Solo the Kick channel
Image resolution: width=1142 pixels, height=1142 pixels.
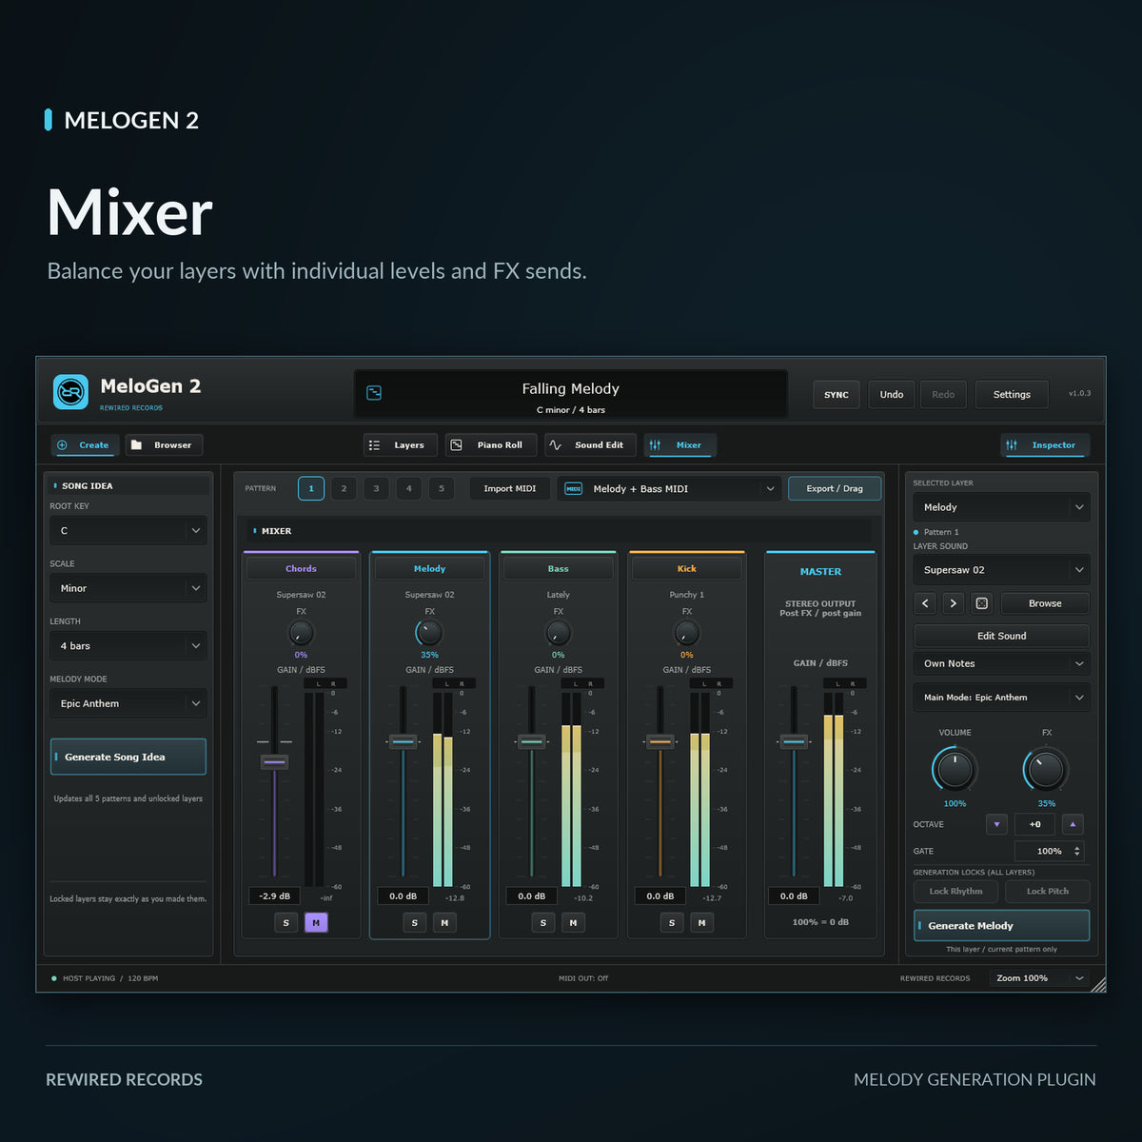coord(671,922)
